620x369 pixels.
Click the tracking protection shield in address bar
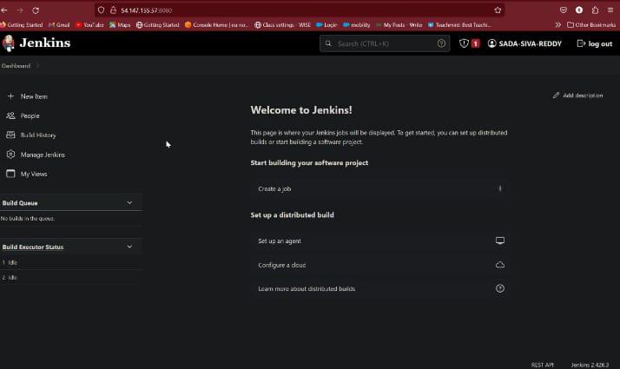click(102, 10)
